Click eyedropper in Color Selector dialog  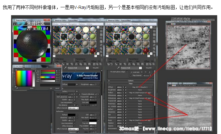(x=17, y=88)
